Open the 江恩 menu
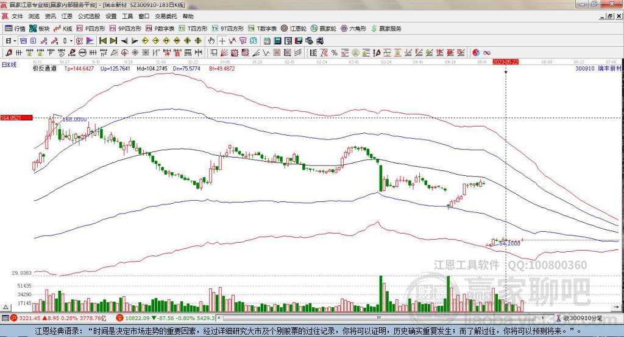The height and width of the screenshot is (337, 624). coord(67,16)
